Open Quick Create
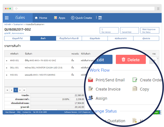164x127 pixels. click(x=81, y=18)
